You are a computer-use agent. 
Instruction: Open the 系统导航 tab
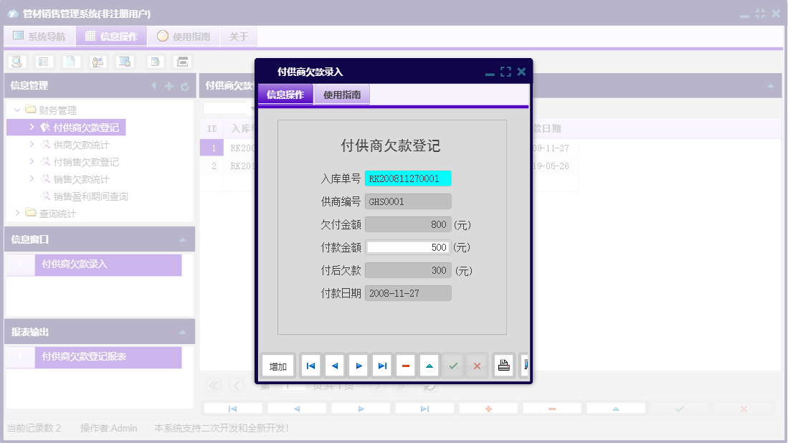39,35
